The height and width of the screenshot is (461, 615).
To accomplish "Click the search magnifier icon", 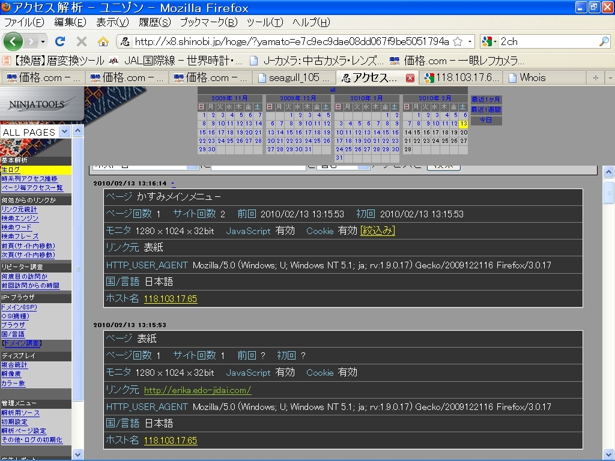I will pos(604,41).
